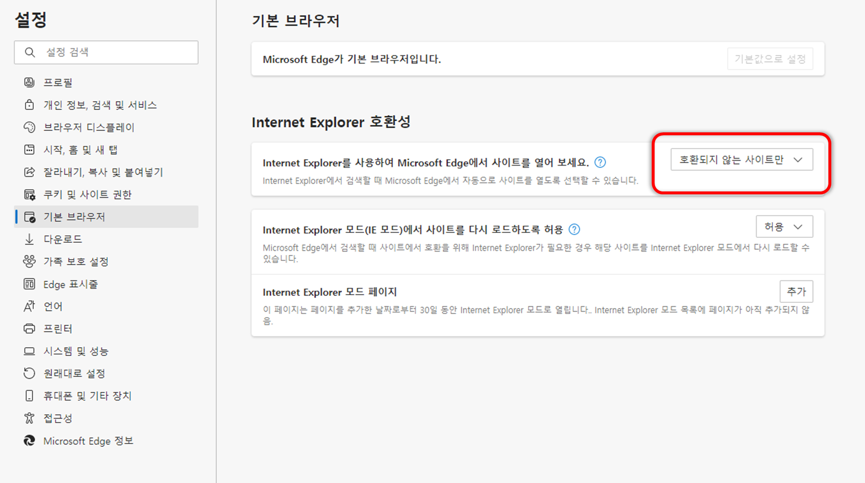Image resolution: width=865 pixels, height=483 pixels.
Task: Click the accessibility icon
Action: (x=29, y=418)
